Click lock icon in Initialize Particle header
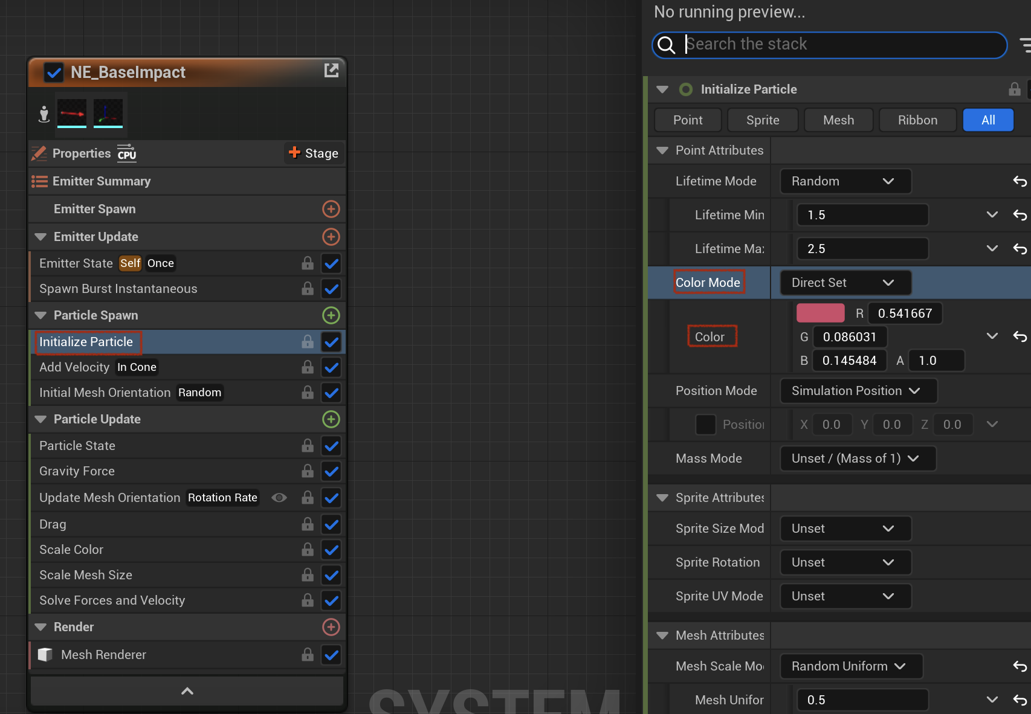This screenshot has height=714, width=1031. tap(1015, 89)
